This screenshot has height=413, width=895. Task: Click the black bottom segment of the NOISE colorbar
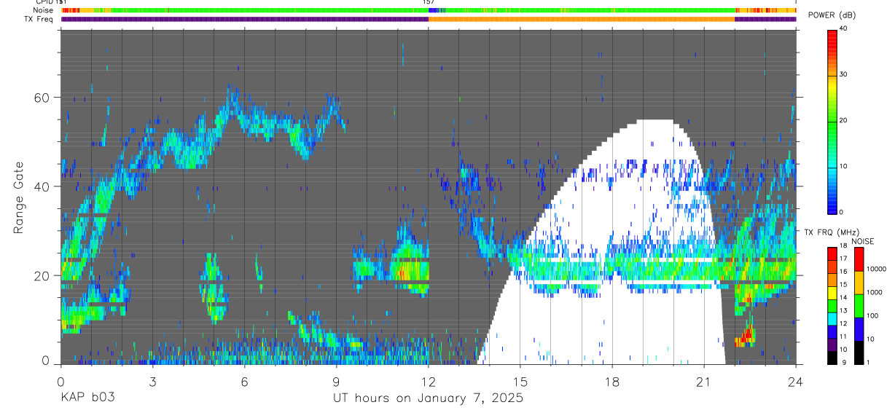tap(859, 353)
